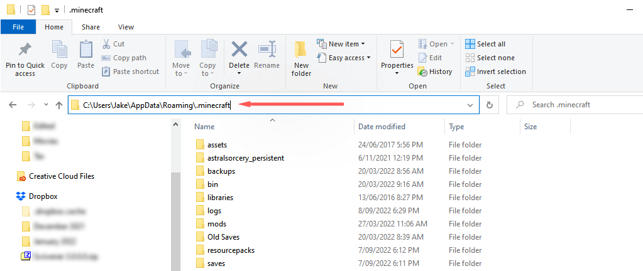This screenshot has height=271, width=643.
Task: Click the Rename icon
Action: pos(267,50)
